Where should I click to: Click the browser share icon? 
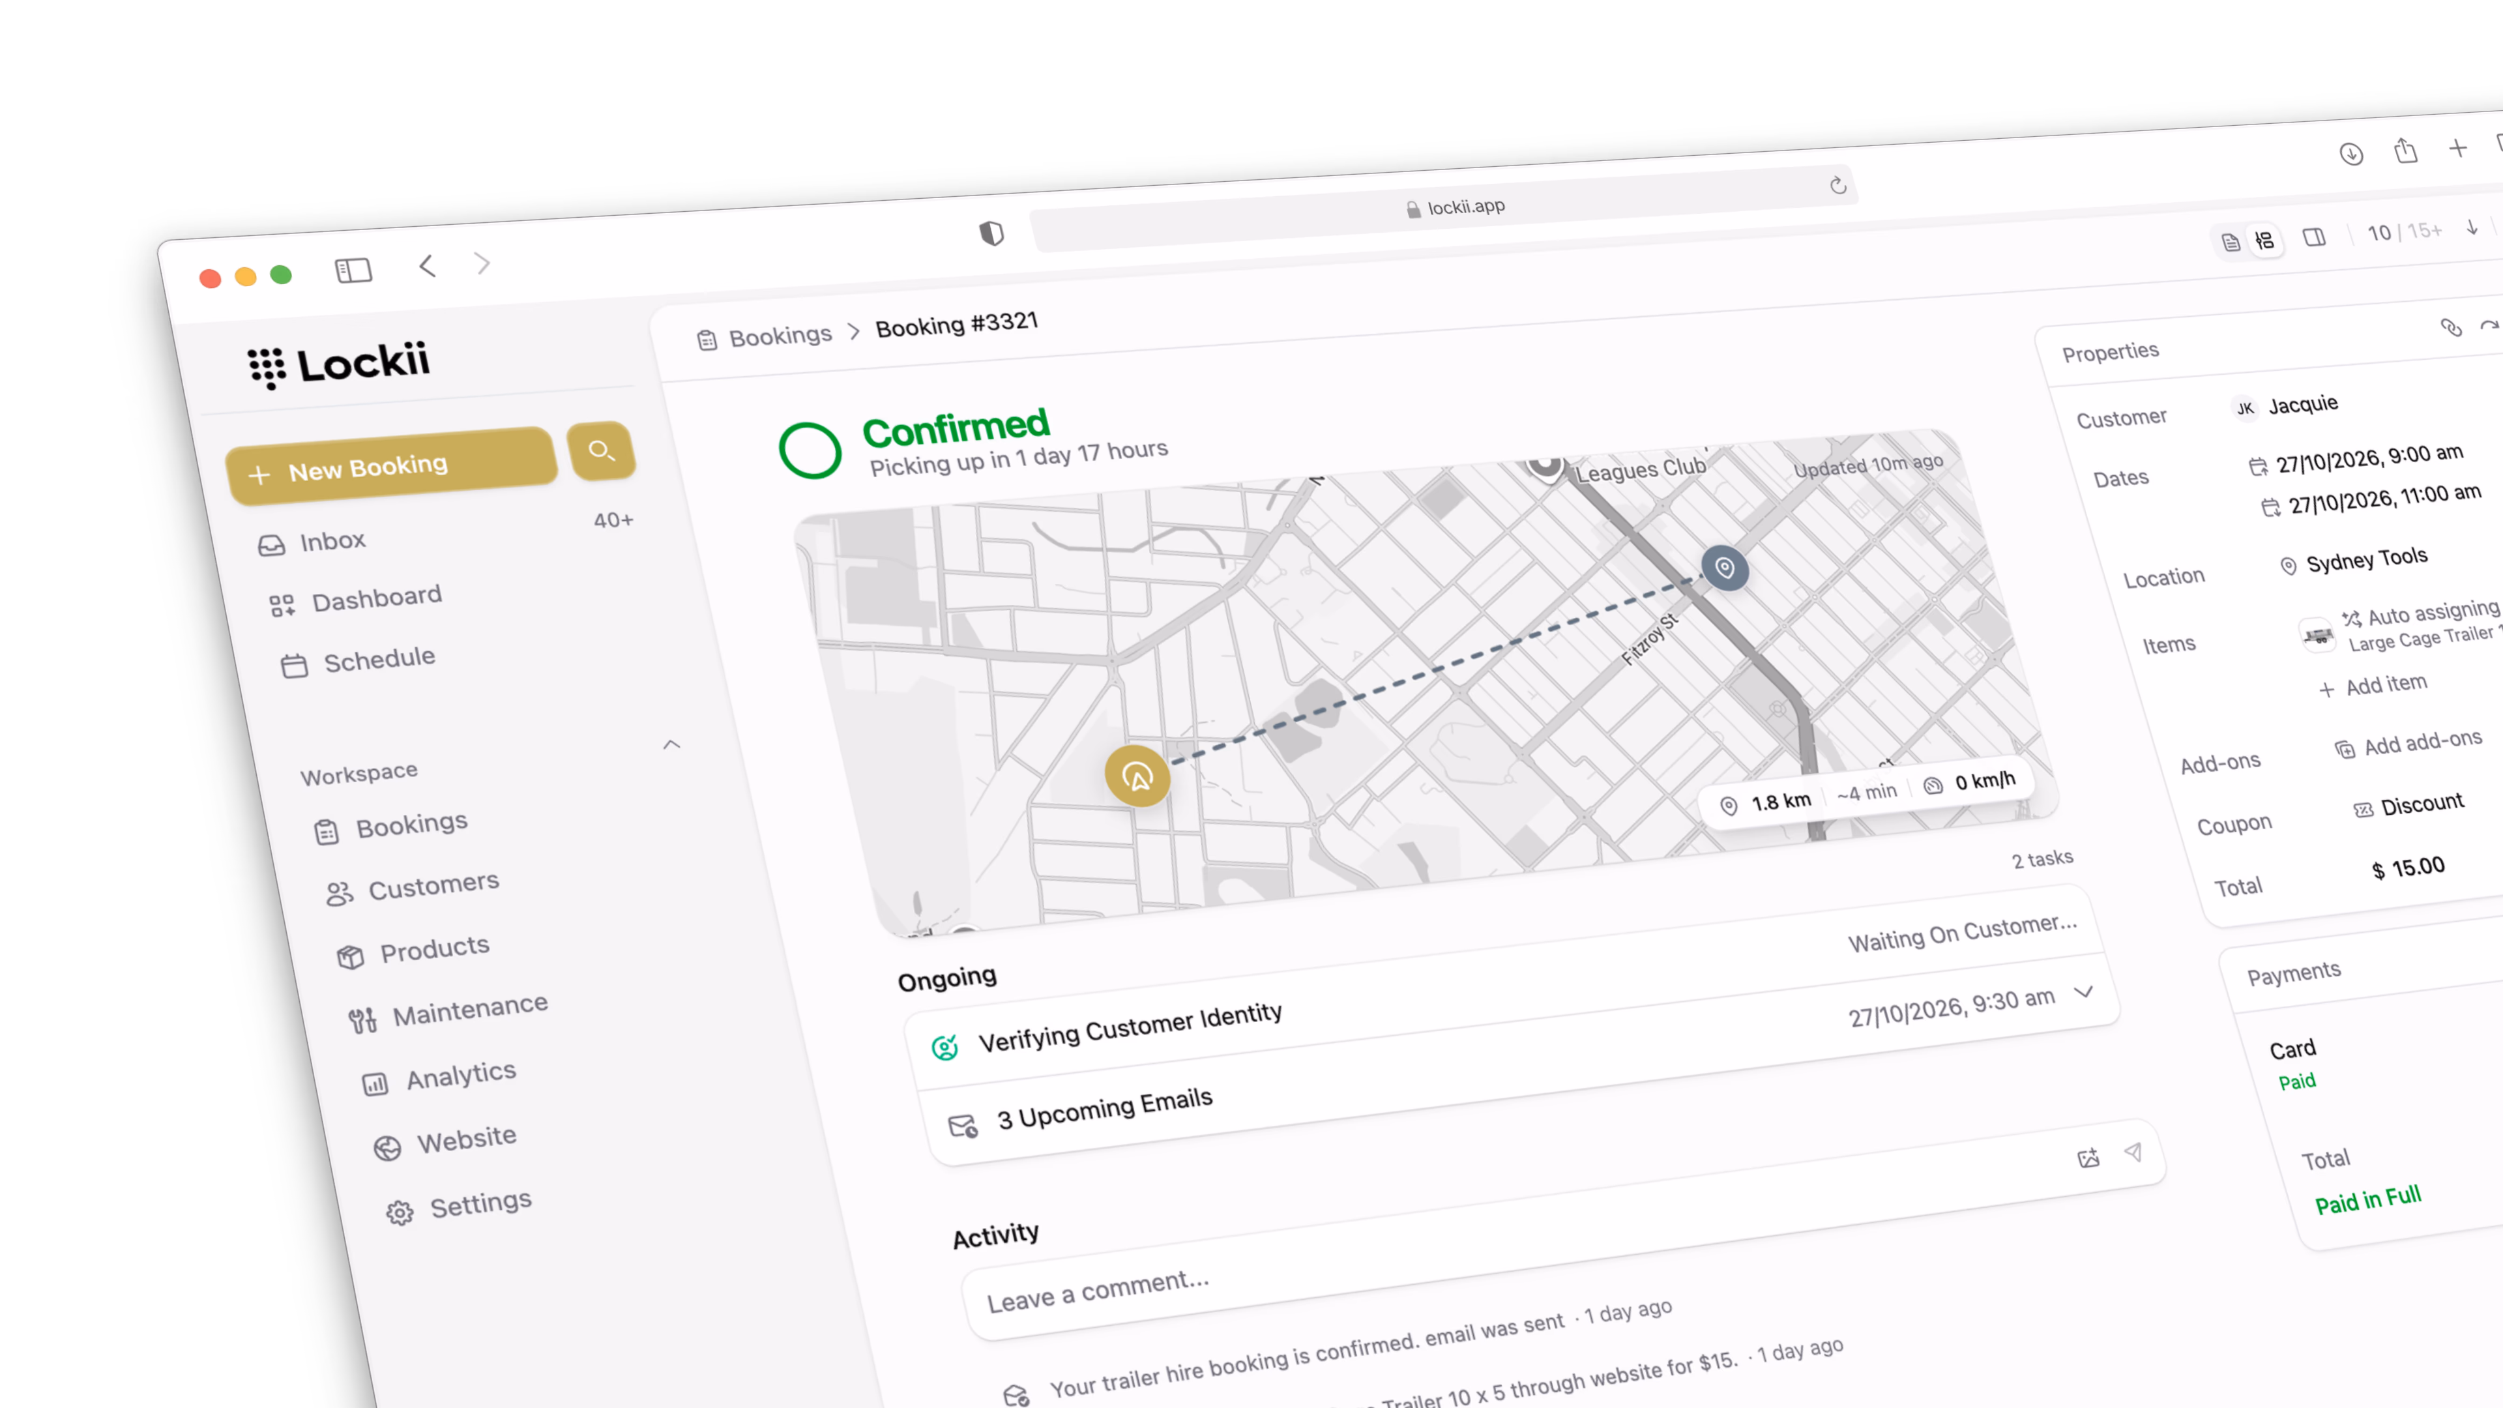(x=2406, y=151)
